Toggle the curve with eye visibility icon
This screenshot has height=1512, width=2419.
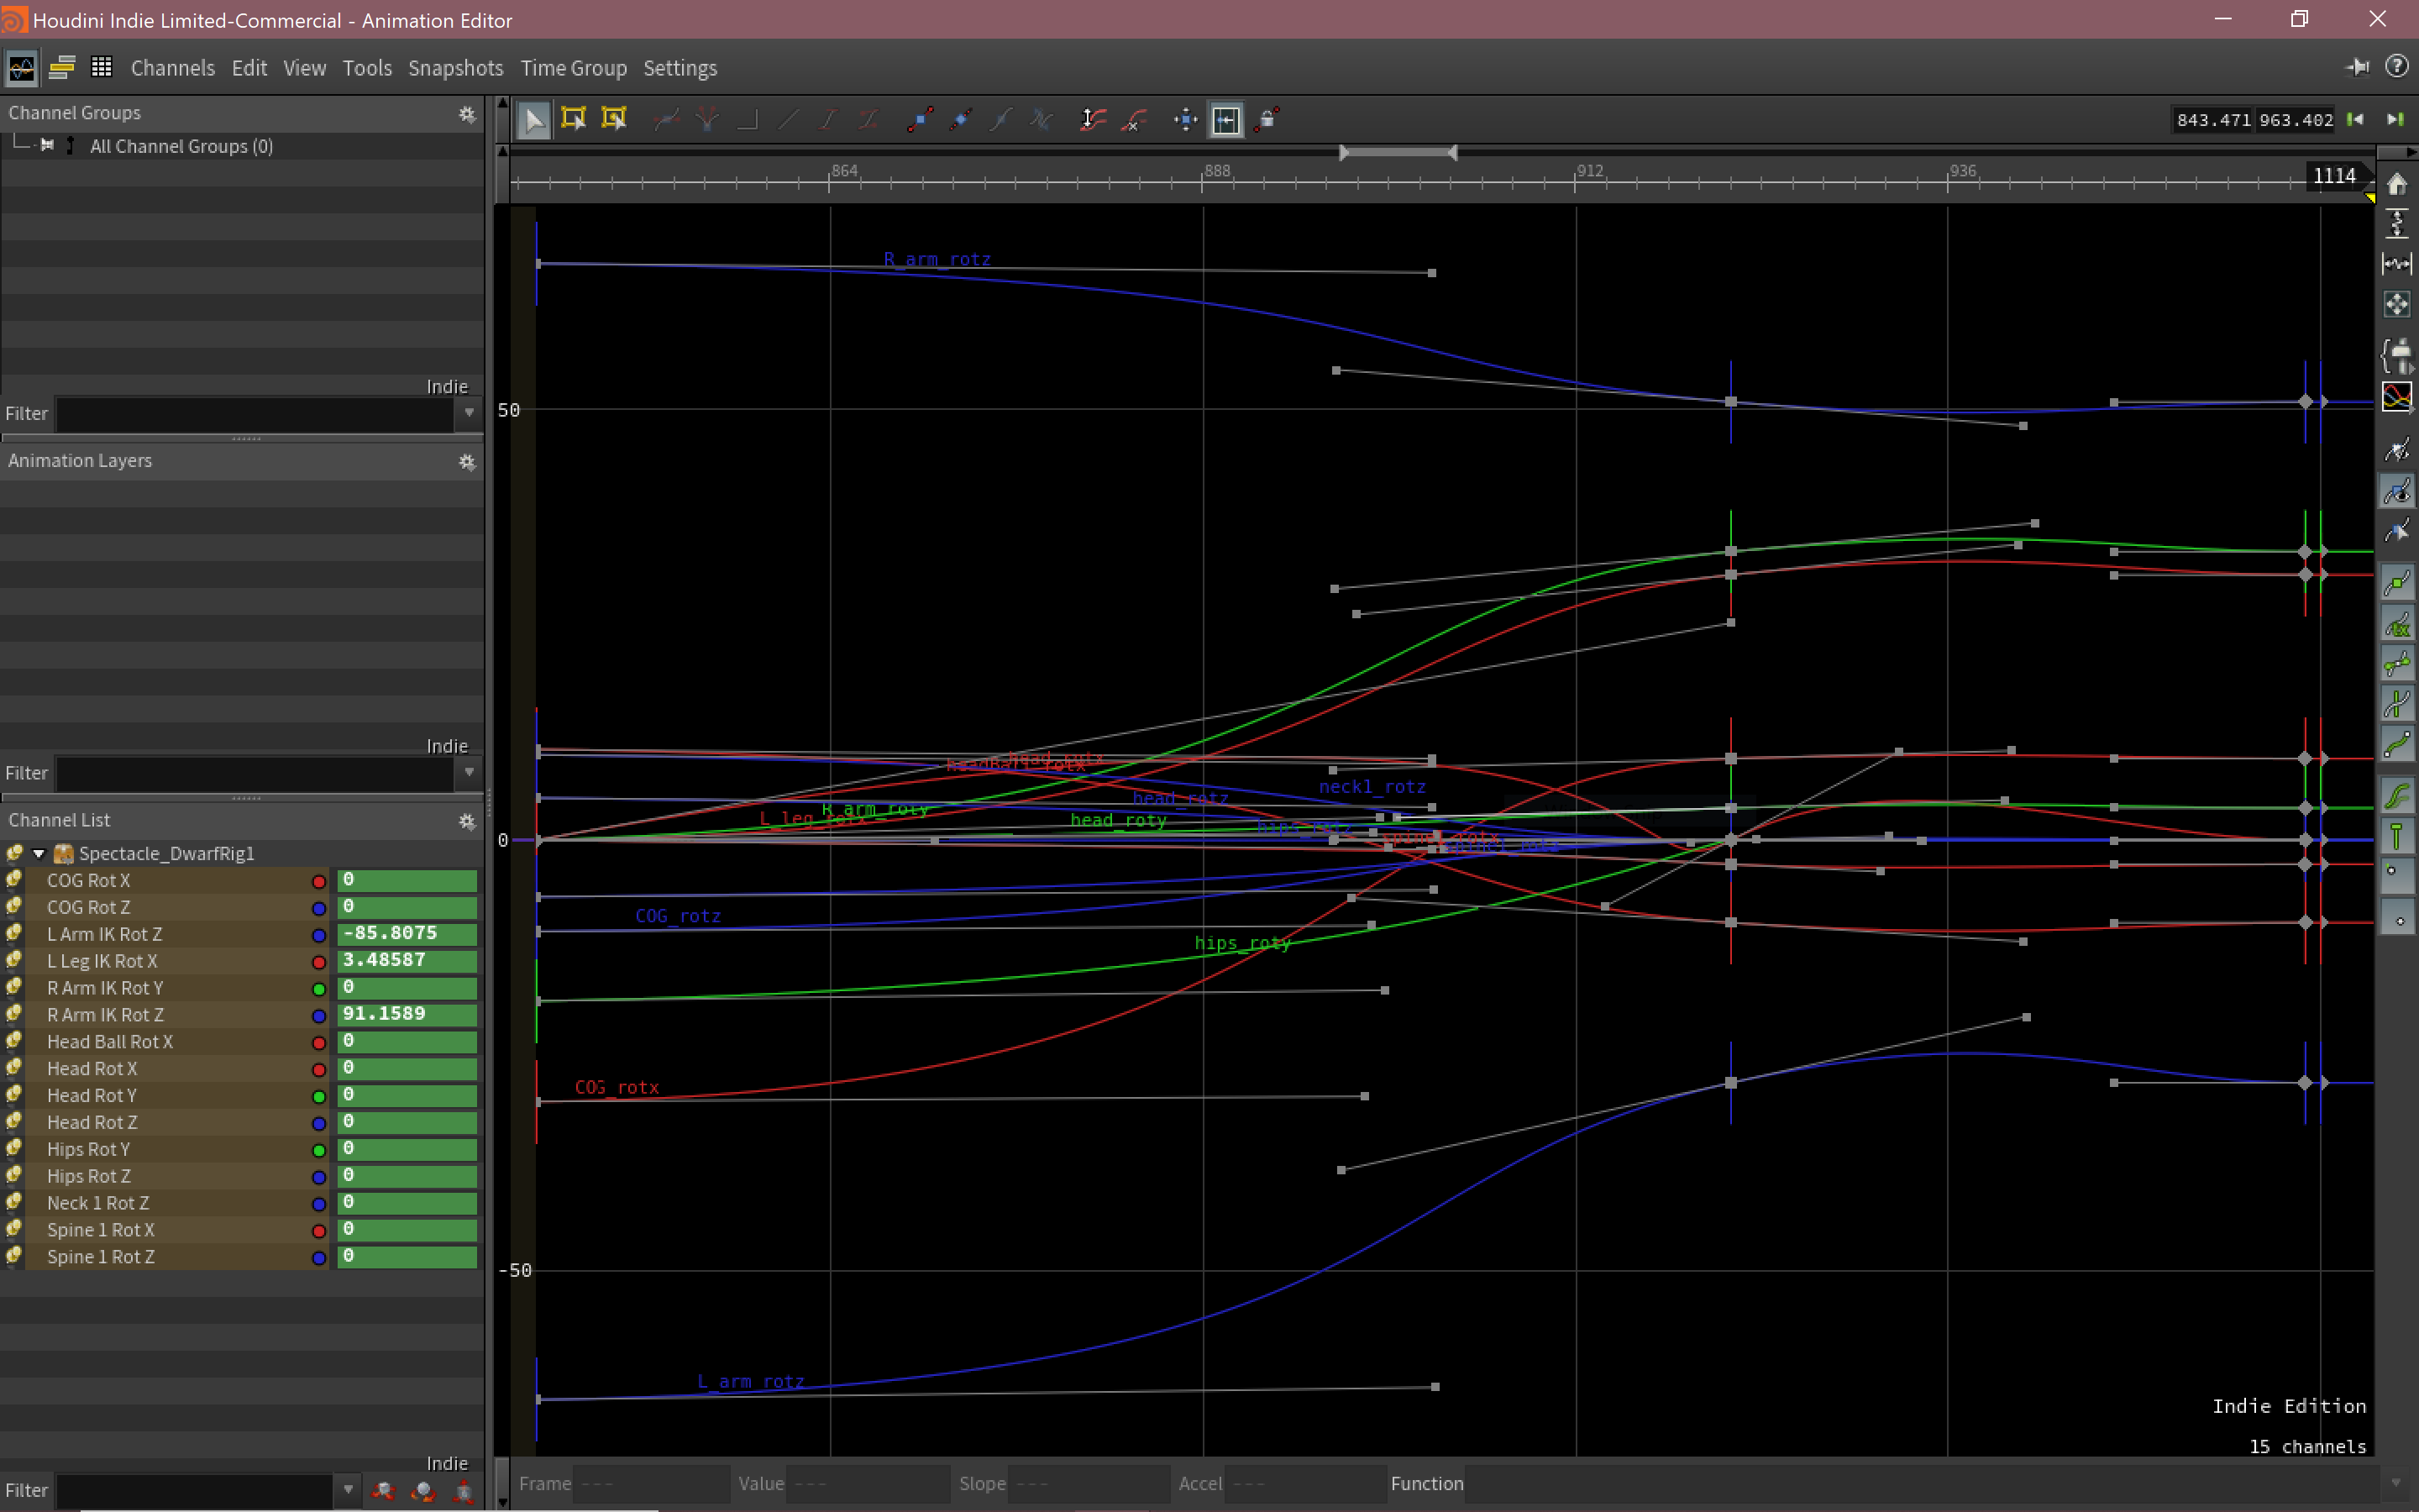pos(2397,491)
